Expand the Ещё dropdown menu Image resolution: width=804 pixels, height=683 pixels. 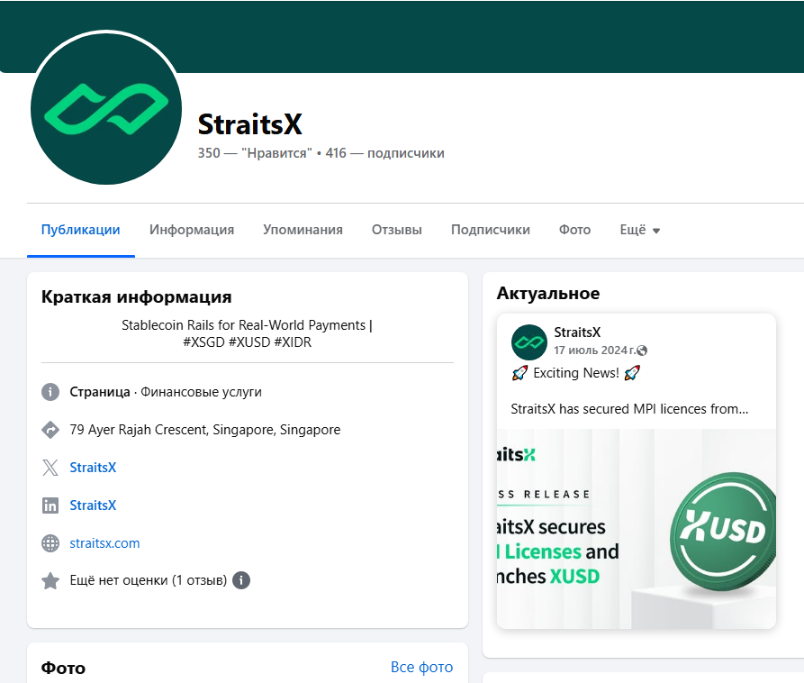click(x=639, y=230)
